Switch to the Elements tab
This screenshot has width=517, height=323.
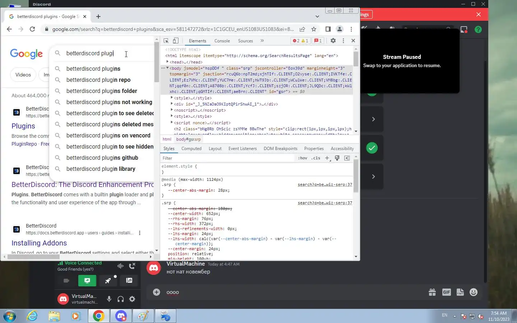click(197, 41)
